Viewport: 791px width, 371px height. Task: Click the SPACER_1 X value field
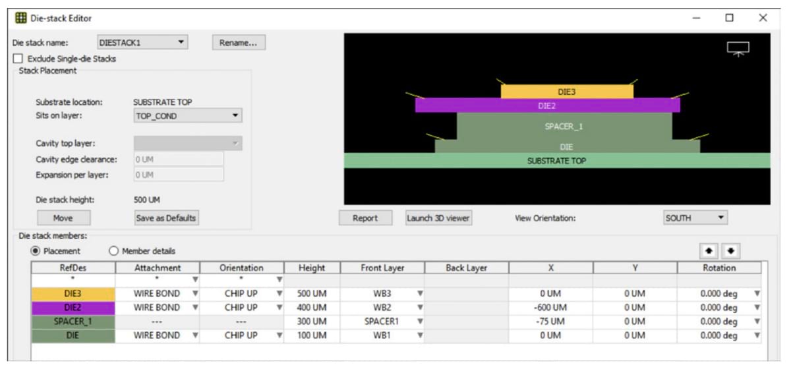(x=550, y=322)
